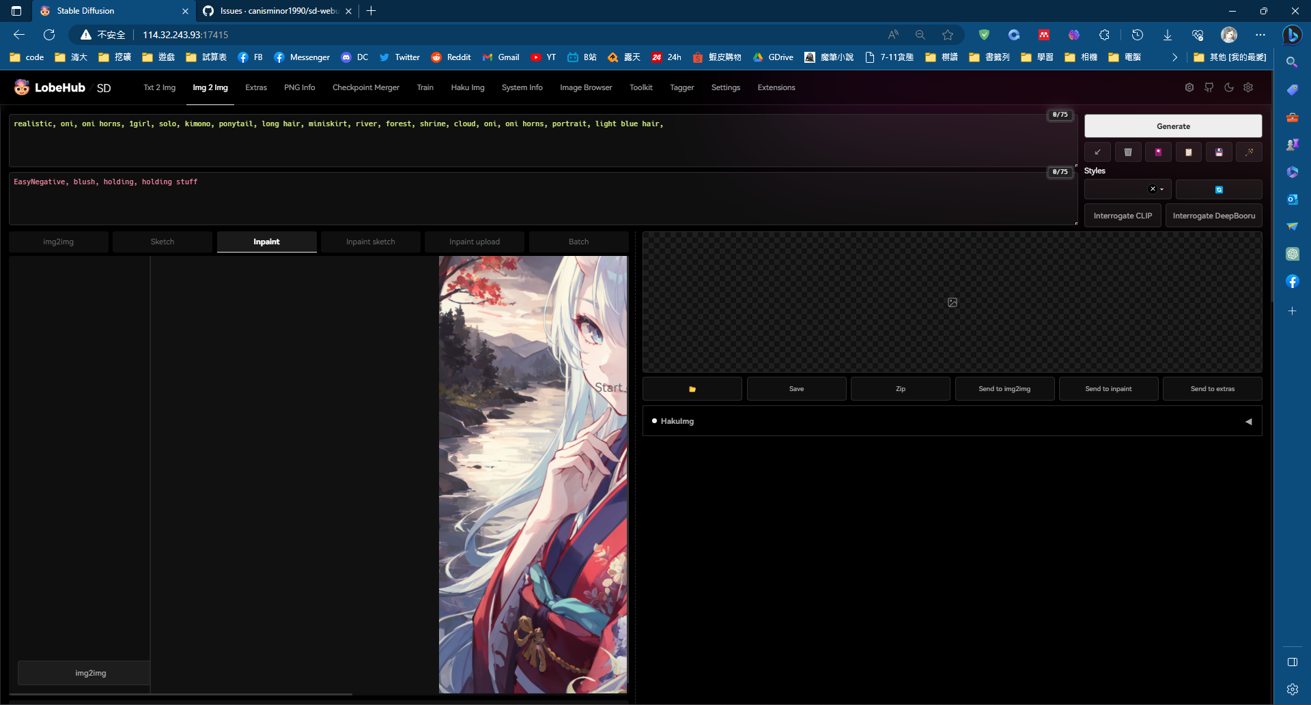Viewport: 1311px width, 705px height.
Task: Collapse the HakuImg panel arrow
Action: (1249, 421)
